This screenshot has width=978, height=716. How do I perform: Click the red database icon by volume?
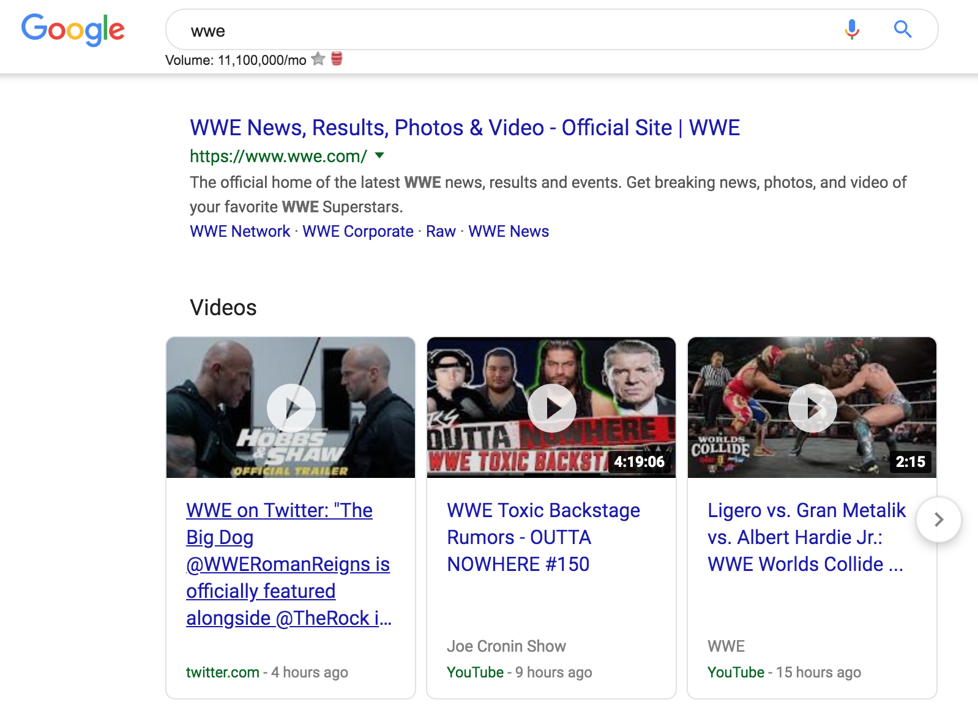(x=337, y=59)
